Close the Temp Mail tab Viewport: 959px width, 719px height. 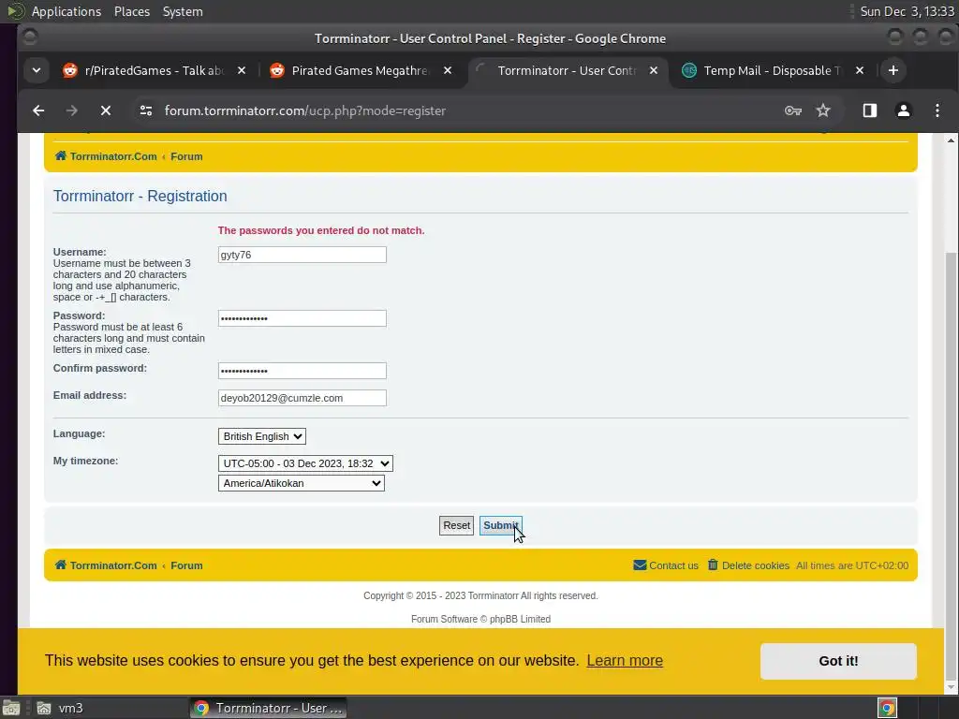(x=860, y=70)
